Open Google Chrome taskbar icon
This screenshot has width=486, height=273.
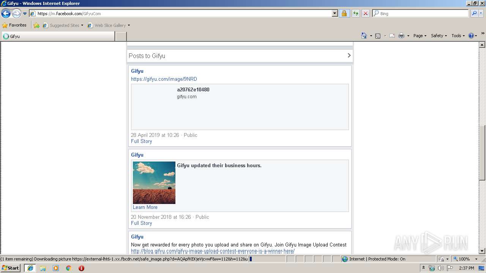coord(69,268)
